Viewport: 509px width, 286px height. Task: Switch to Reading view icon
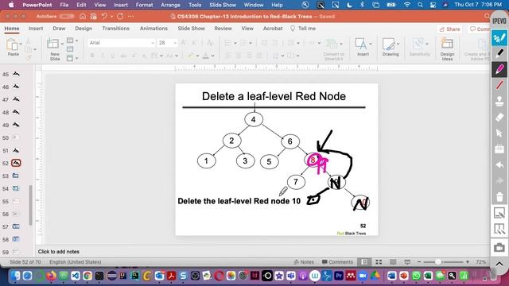393,261
